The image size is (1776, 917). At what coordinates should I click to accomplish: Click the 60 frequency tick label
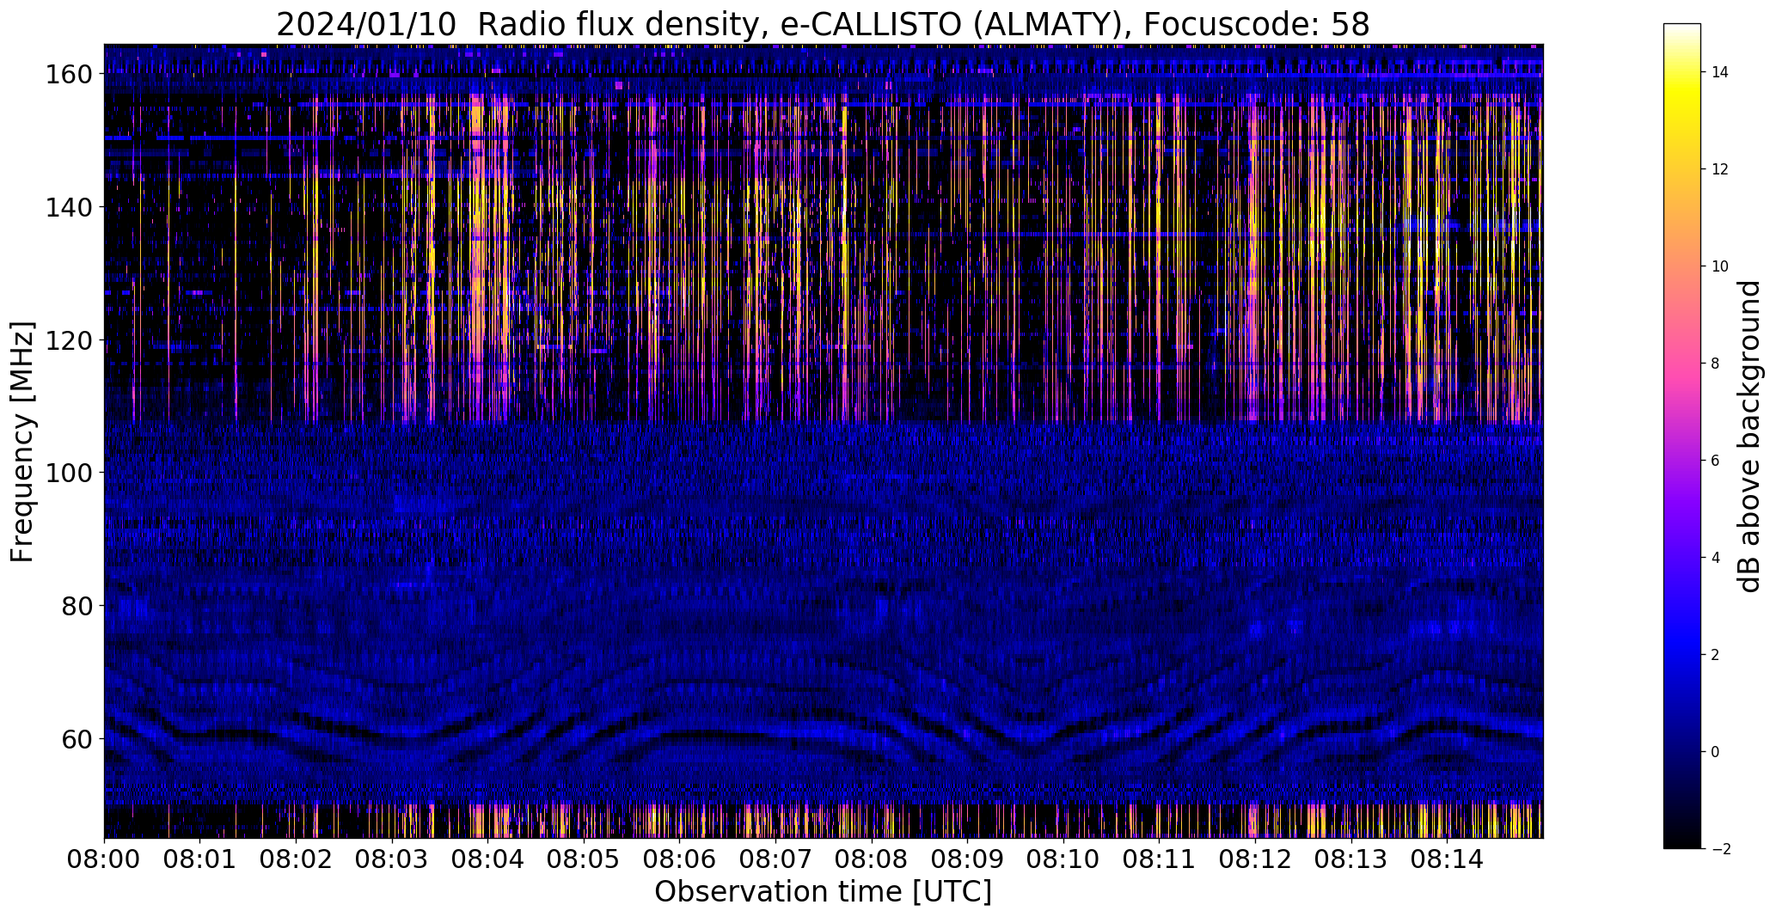tap(76, 738)
